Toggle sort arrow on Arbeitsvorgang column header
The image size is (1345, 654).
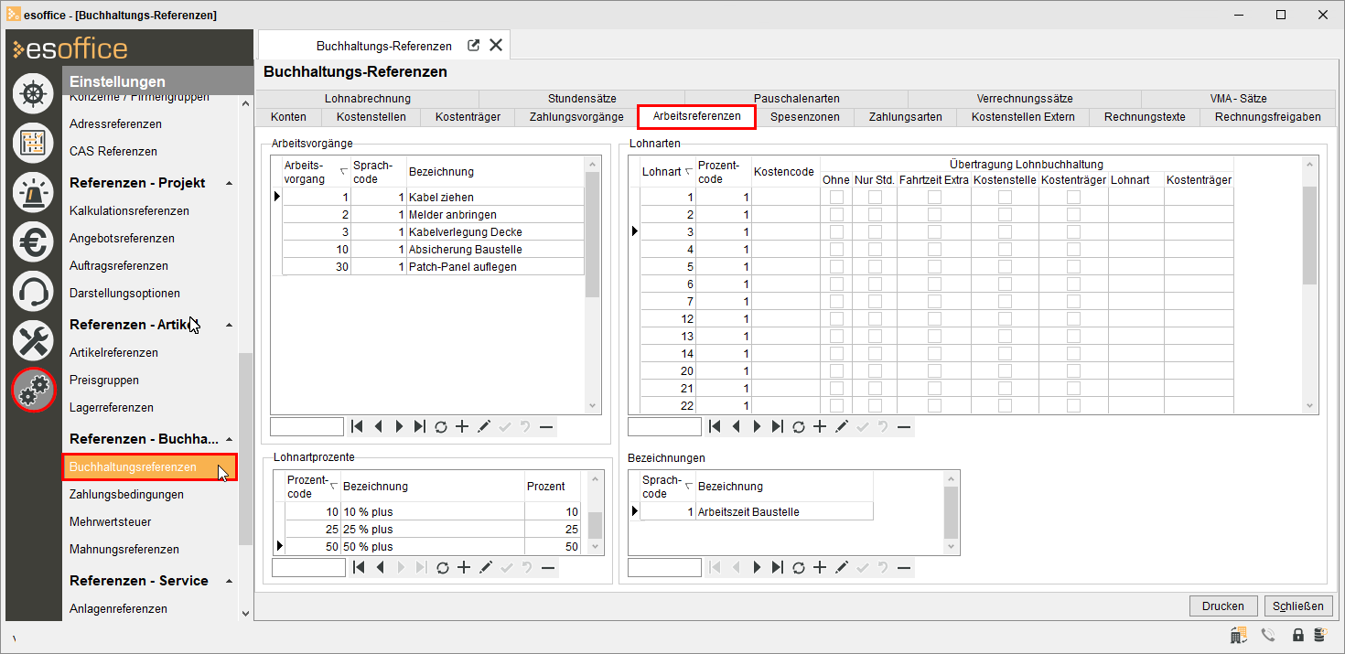pos(343,171)
